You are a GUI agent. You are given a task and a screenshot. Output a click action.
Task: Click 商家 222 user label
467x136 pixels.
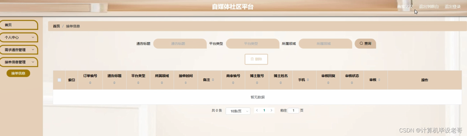[405, 7]
